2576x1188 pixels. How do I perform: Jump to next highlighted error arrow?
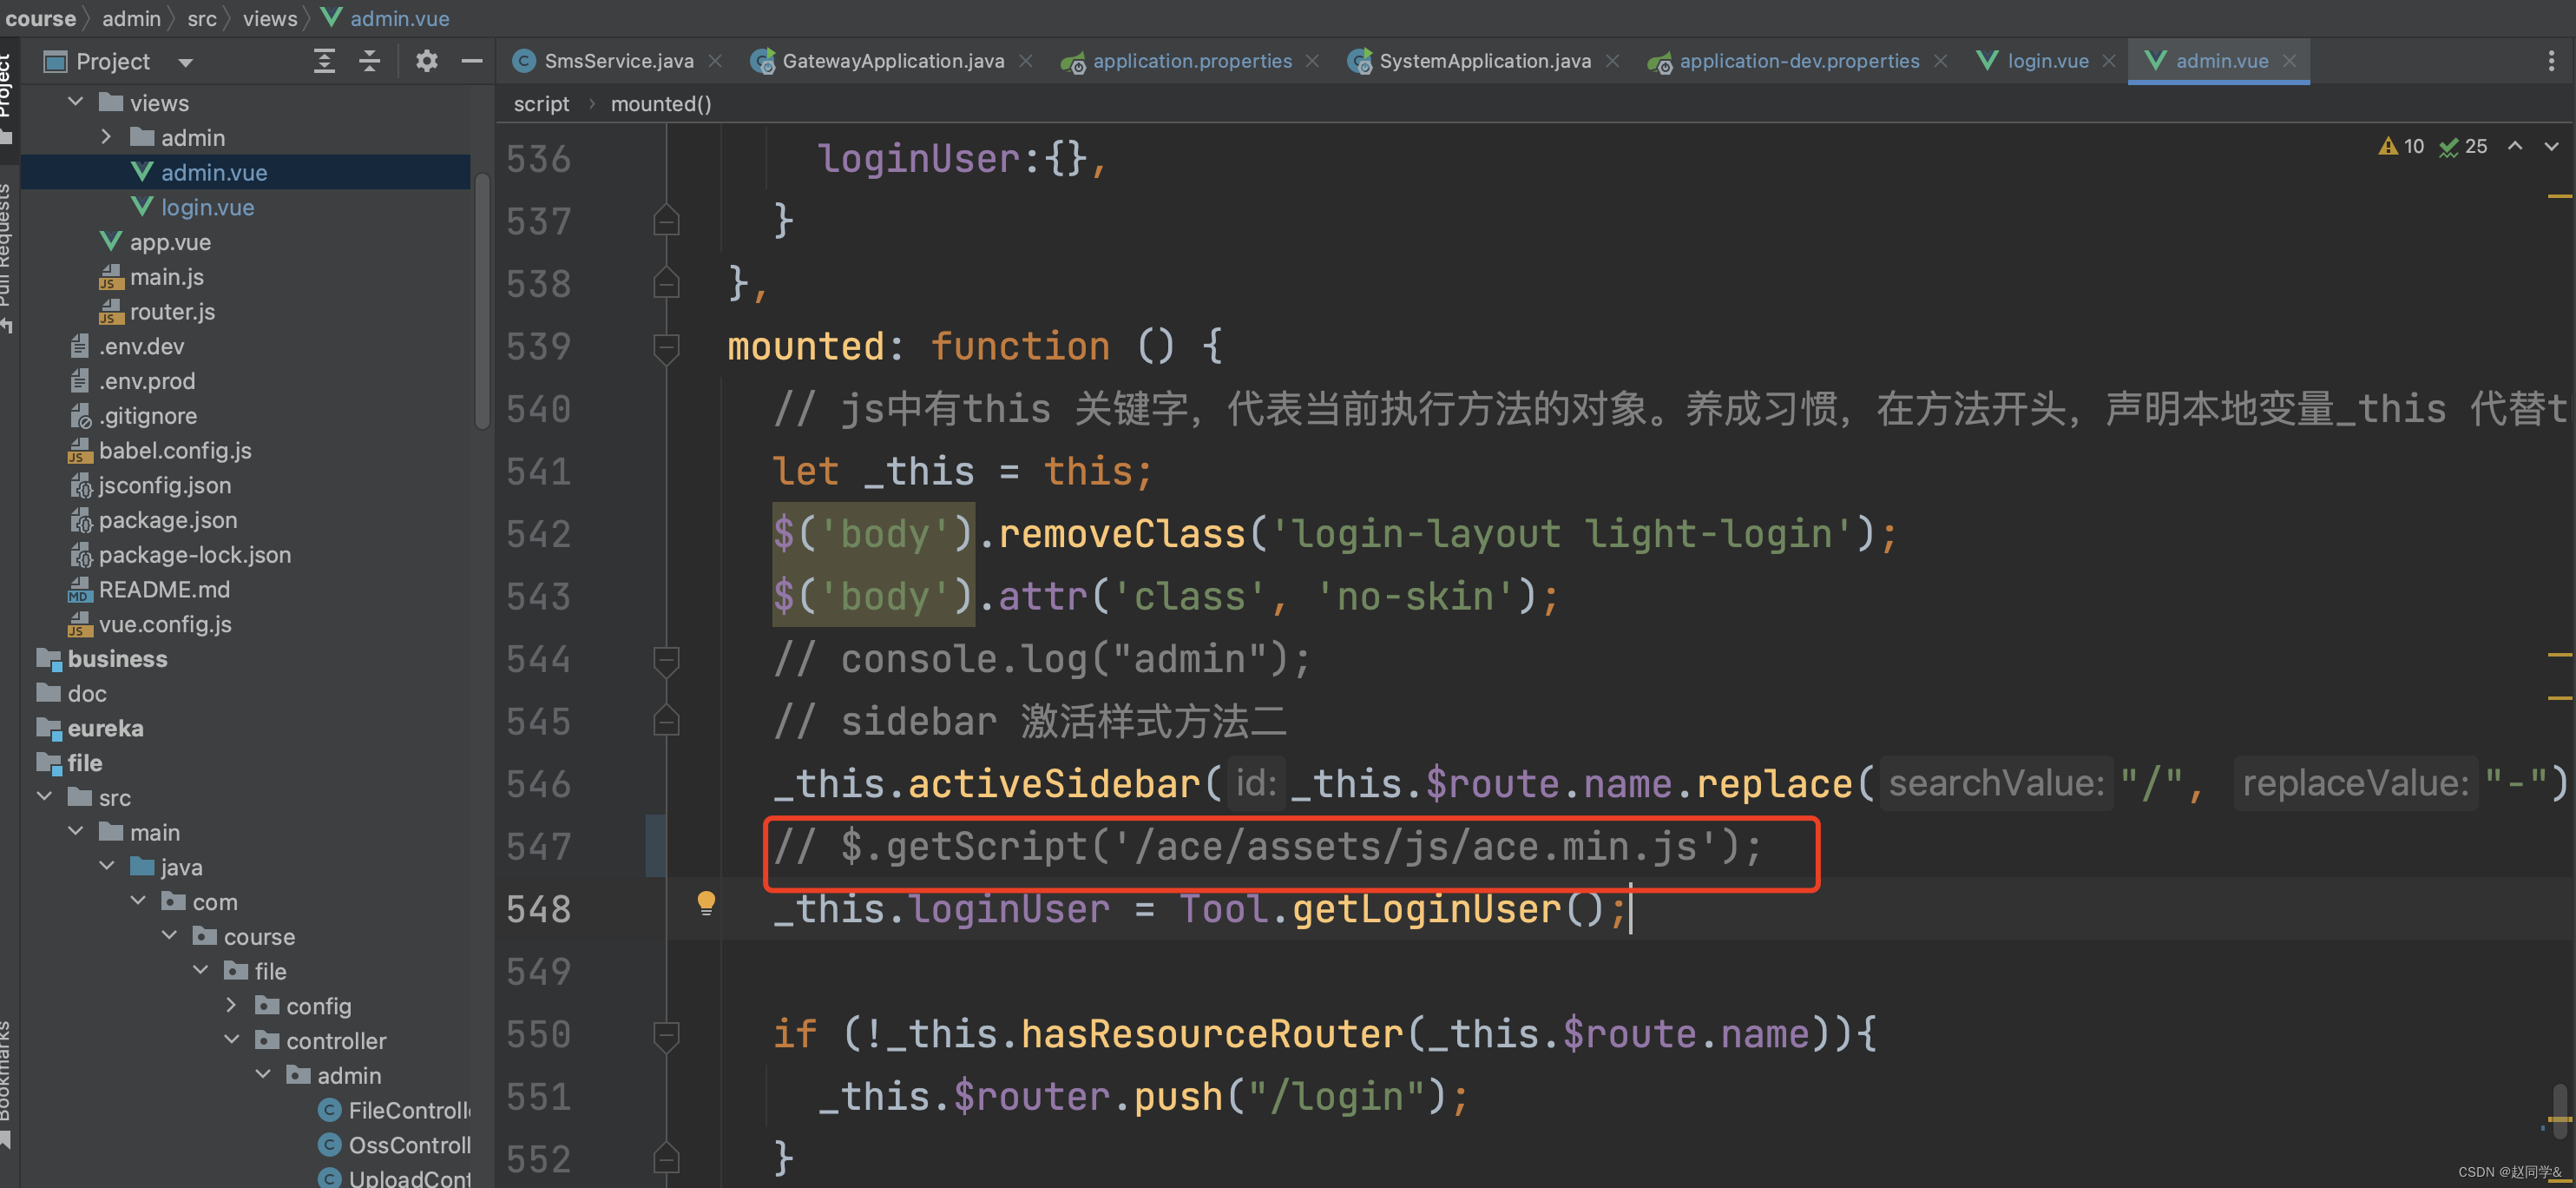(2551, 146)
